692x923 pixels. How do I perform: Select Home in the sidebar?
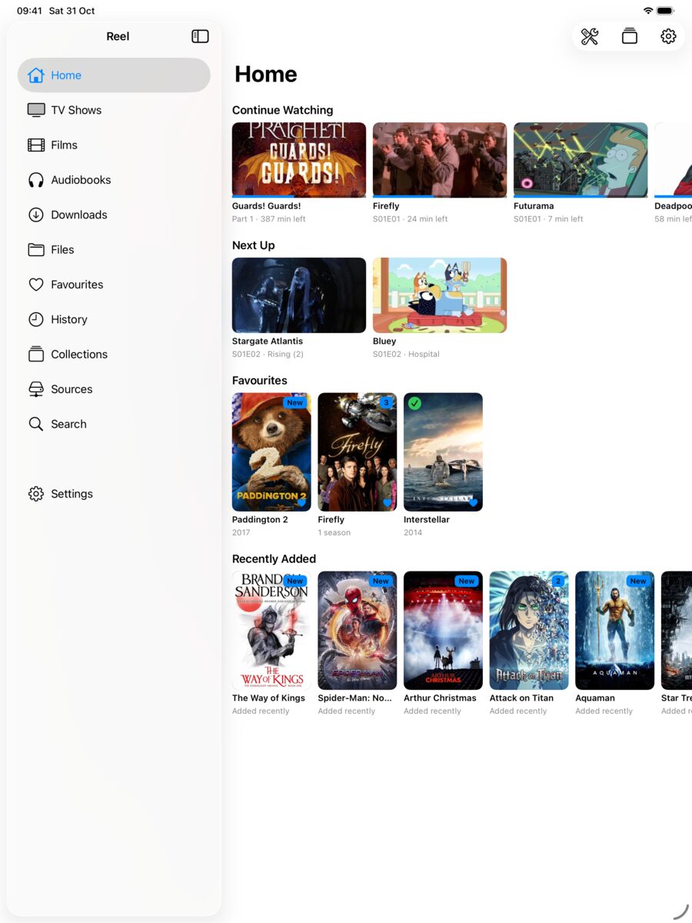pos(114,75)
